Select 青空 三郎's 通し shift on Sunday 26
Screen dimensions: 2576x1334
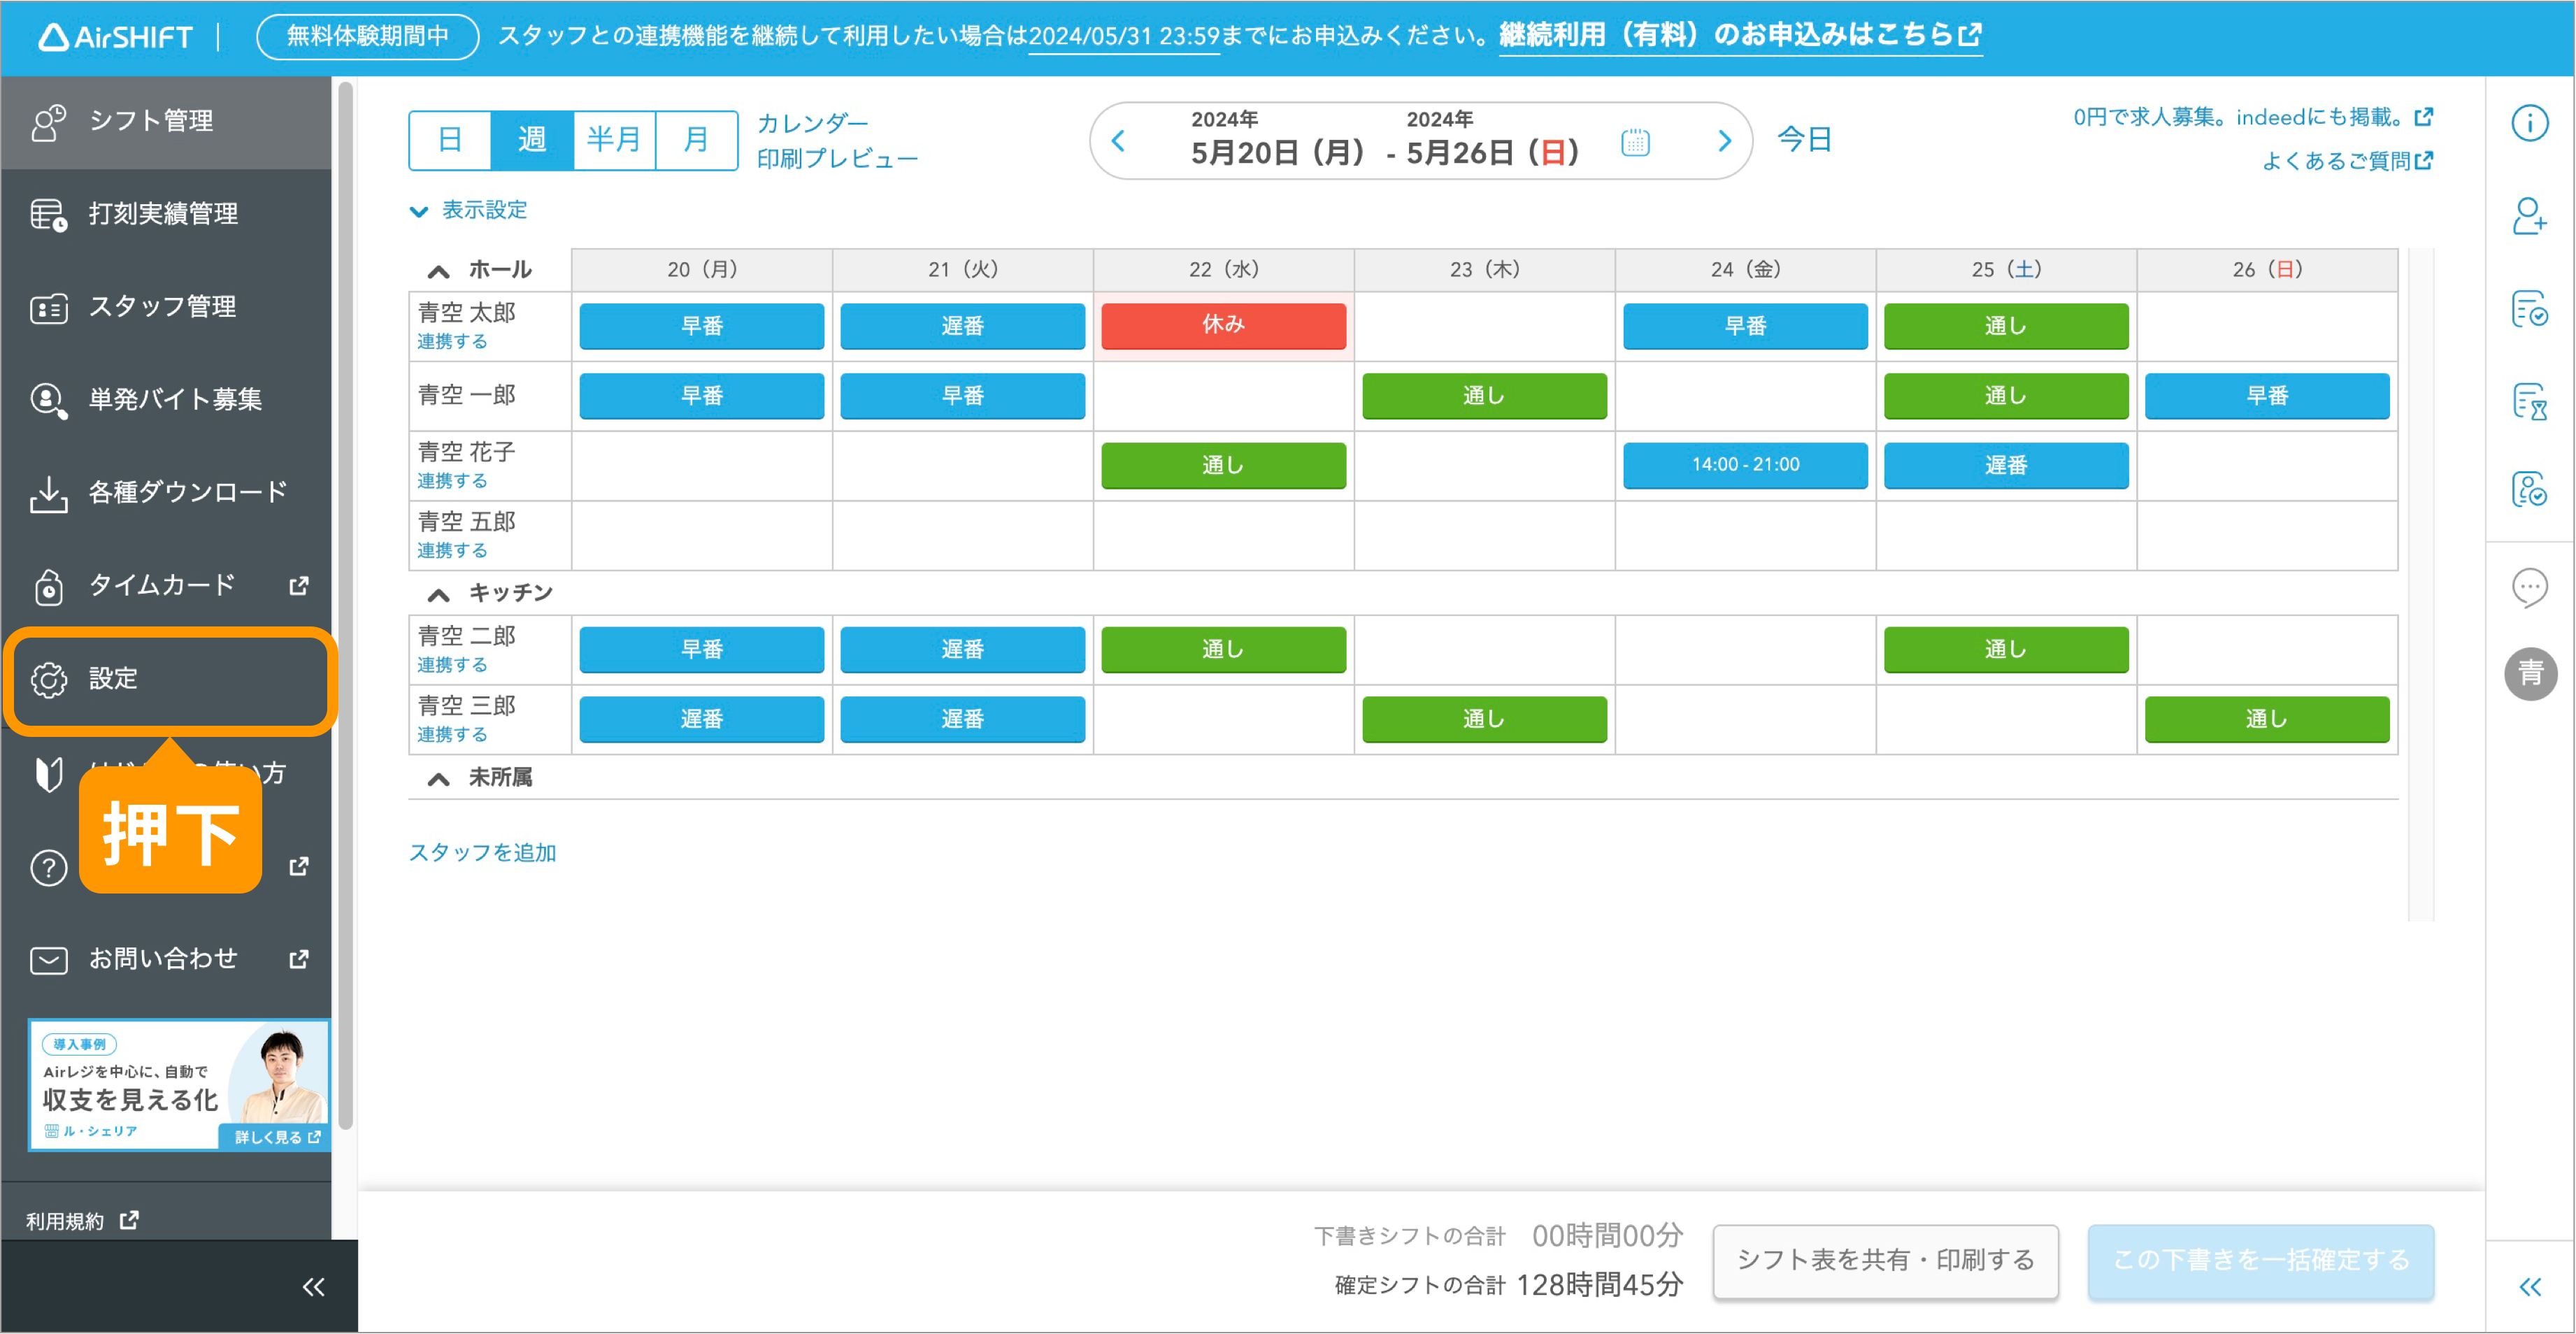(2267, 719)
